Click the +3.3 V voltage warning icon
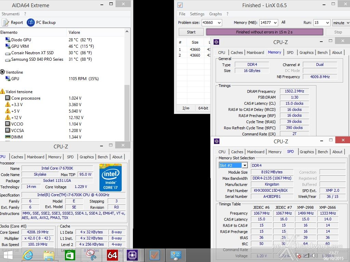 [x=8, y=104]
